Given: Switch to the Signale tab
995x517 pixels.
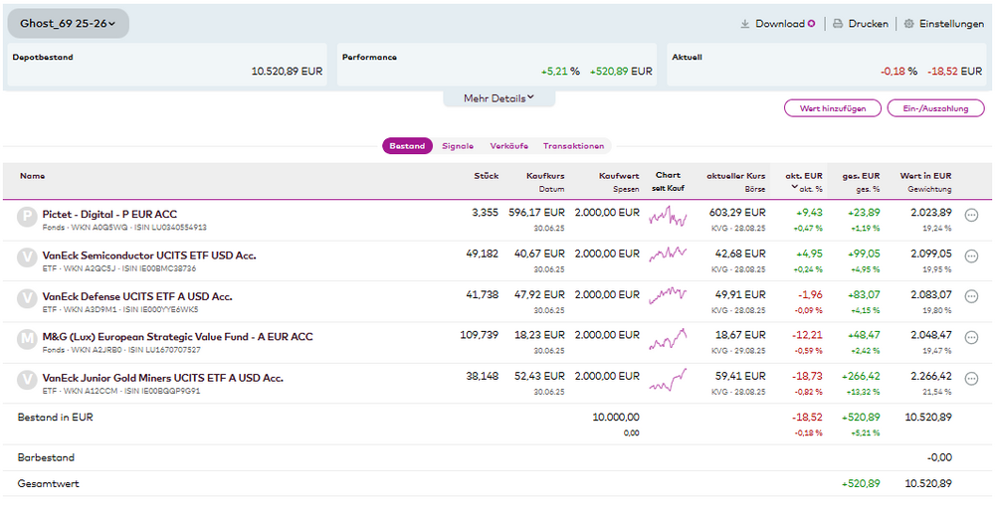Looking at the screenshot, I should pos(458,146).
